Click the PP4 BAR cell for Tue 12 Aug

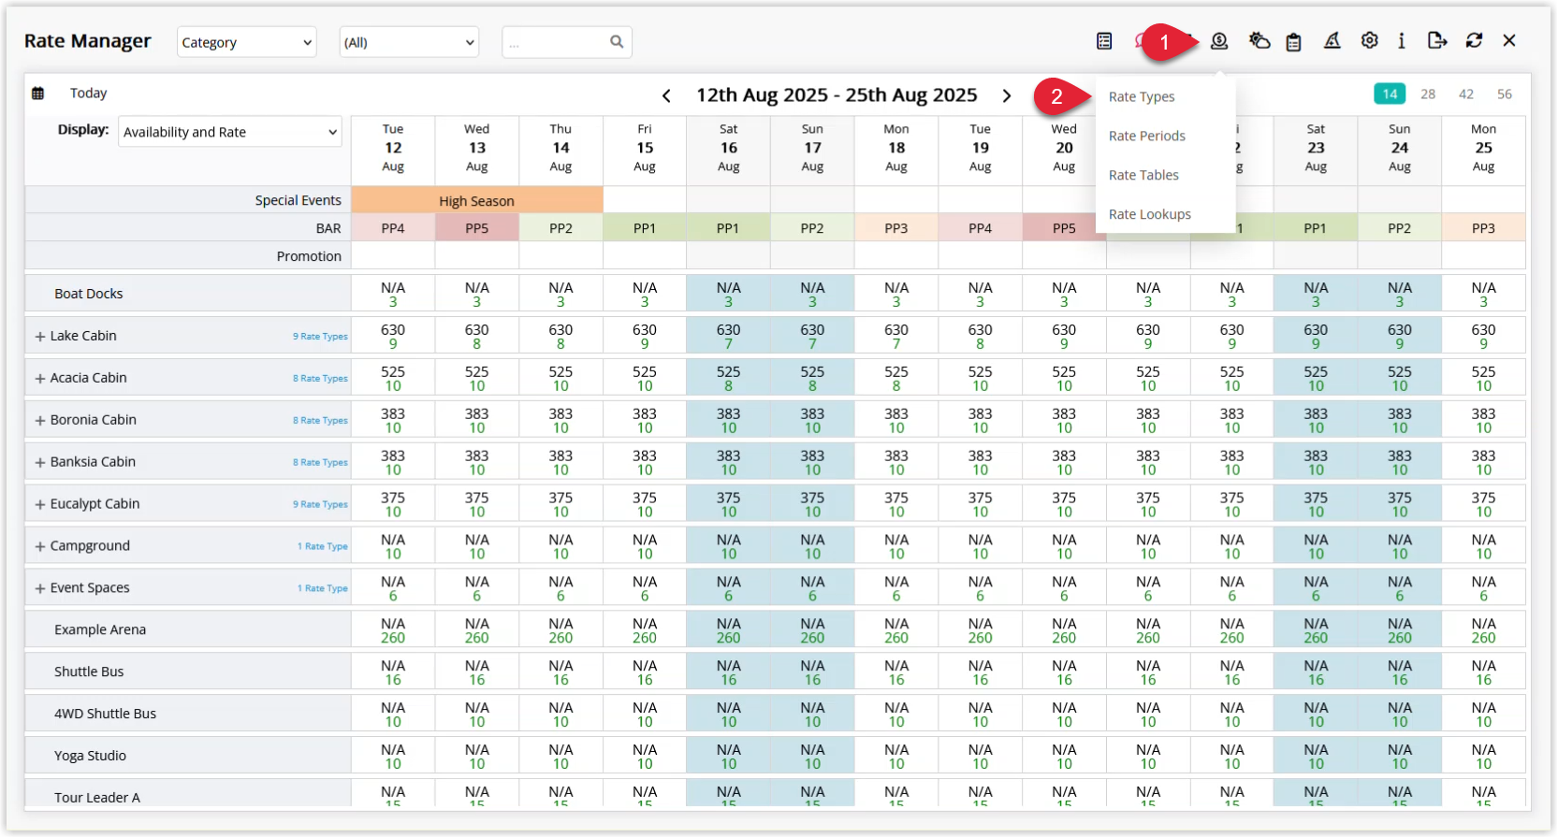click(x=393, y=228)
